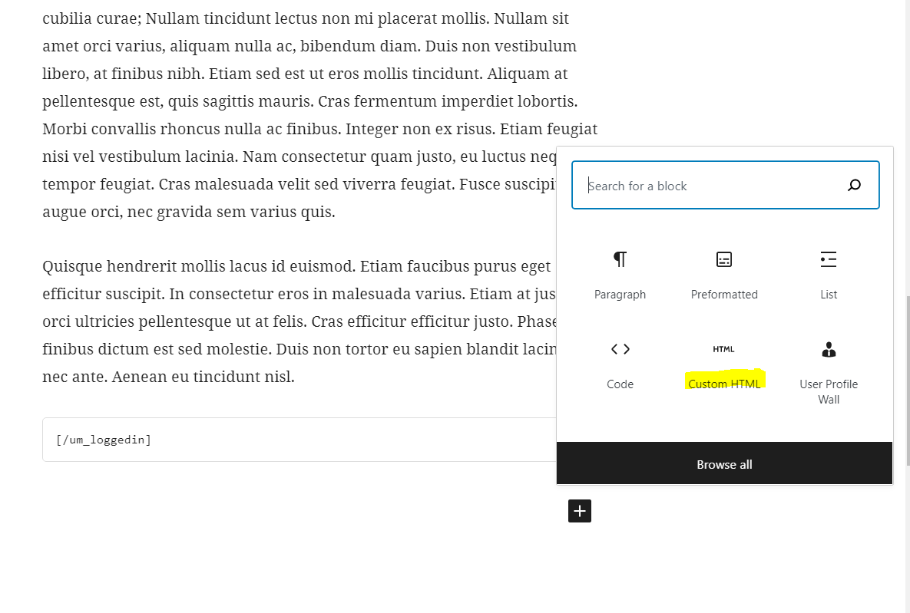Click the text 'augue orci, nec gravida'

point(127,213)
